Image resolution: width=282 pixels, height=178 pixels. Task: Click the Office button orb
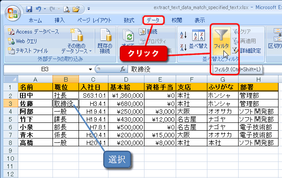[13, 13]
